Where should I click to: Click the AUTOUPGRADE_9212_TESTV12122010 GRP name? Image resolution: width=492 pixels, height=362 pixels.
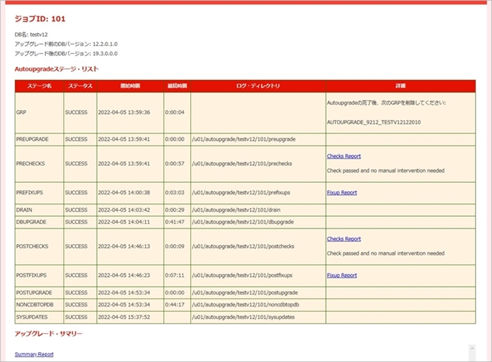(x=374, y=122)
